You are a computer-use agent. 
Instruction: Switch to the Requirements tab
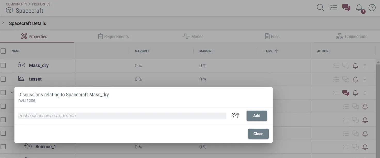[x=113, y=37]
